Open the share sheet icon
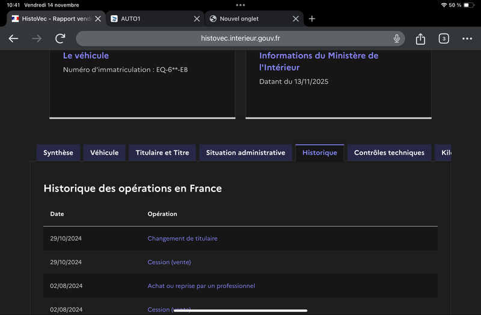The image size is (481, 315). (420, 39)
